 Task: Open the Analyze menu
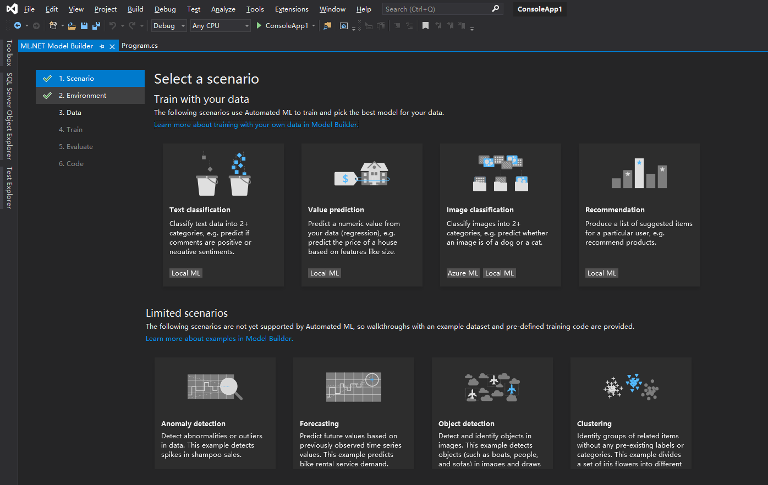[x=223, y=9]
